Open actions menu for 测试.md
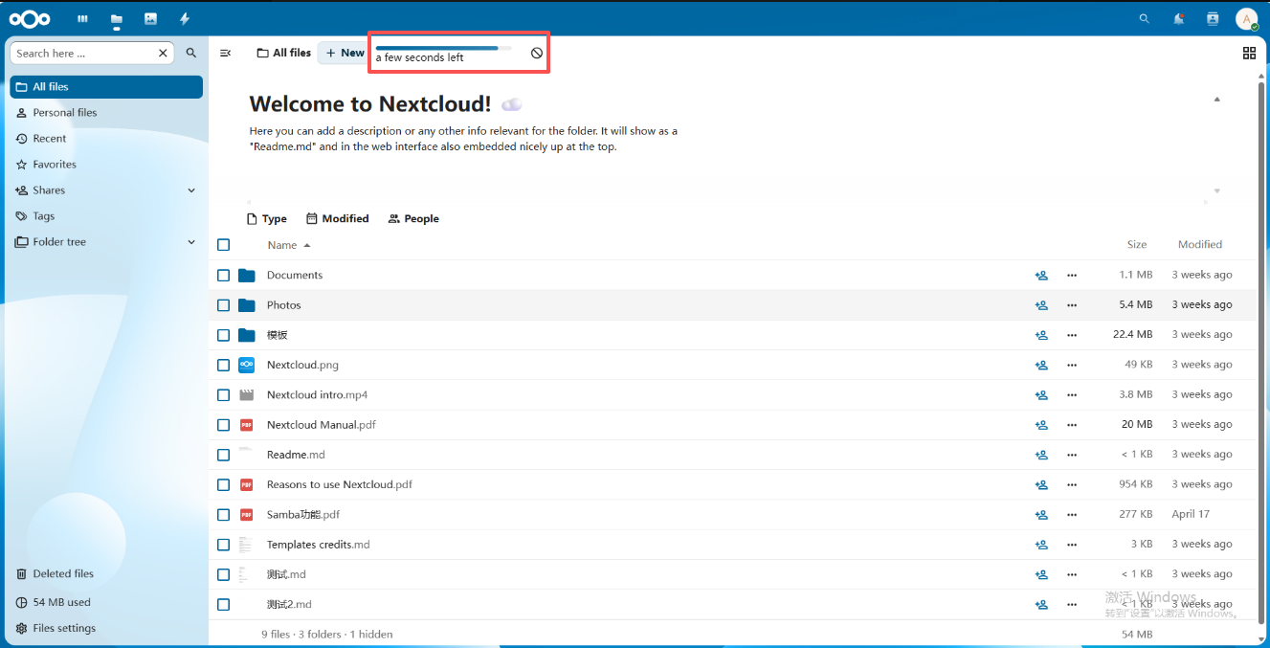 coord(1072,574)
